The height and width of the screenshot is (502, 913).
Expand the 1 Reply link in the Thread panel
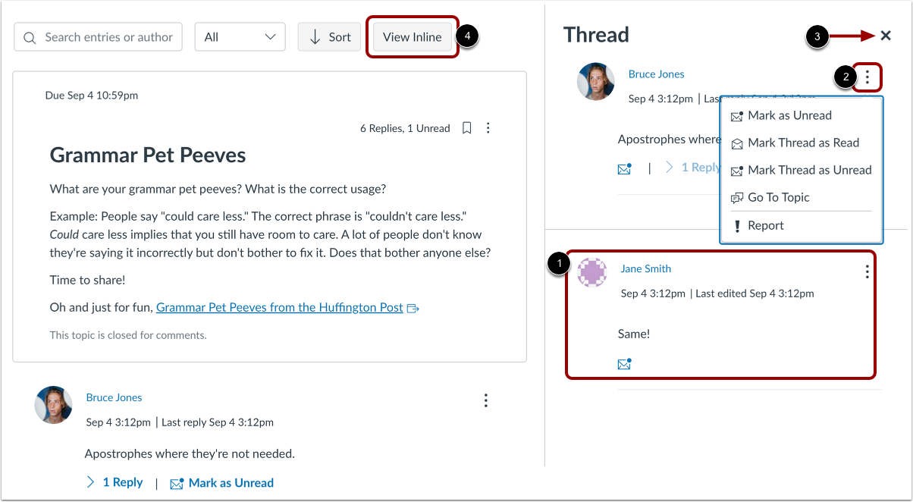pos(698,167)
